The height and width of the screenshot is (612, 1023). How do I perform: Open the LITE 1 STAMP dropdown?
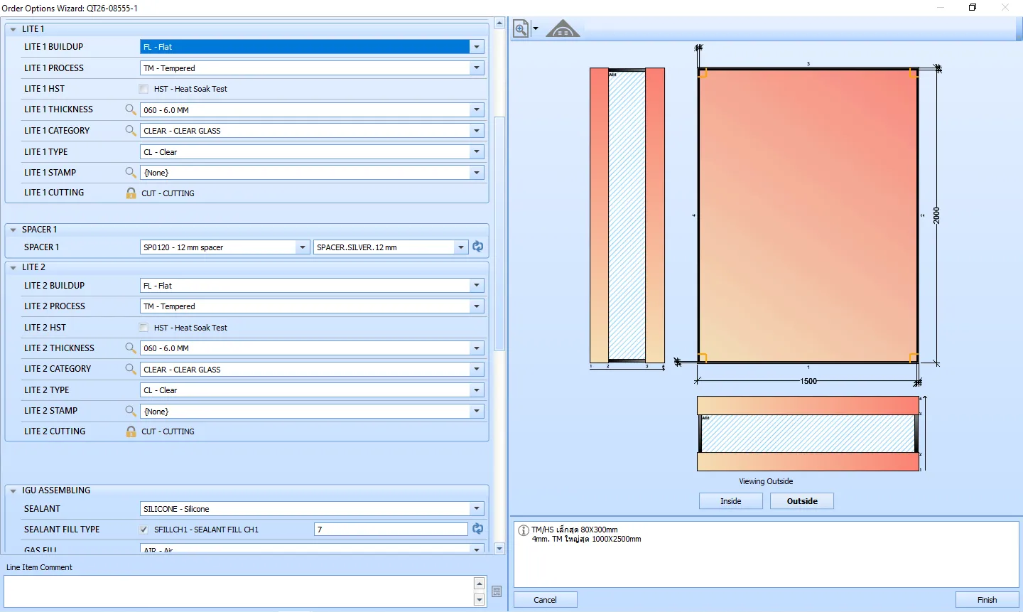[477, 173]
